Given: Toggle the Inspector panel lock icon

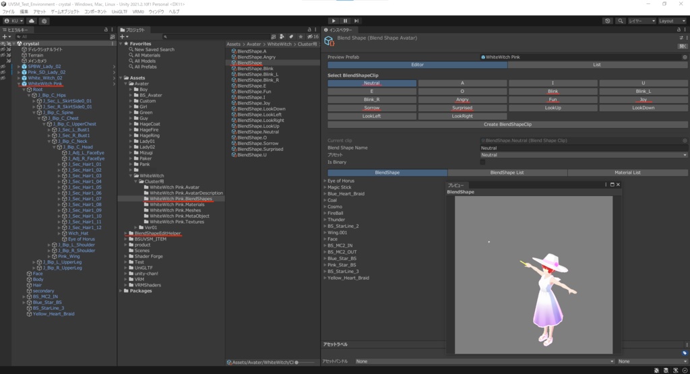Looking at the screenshot, I should tap(679, 30).
